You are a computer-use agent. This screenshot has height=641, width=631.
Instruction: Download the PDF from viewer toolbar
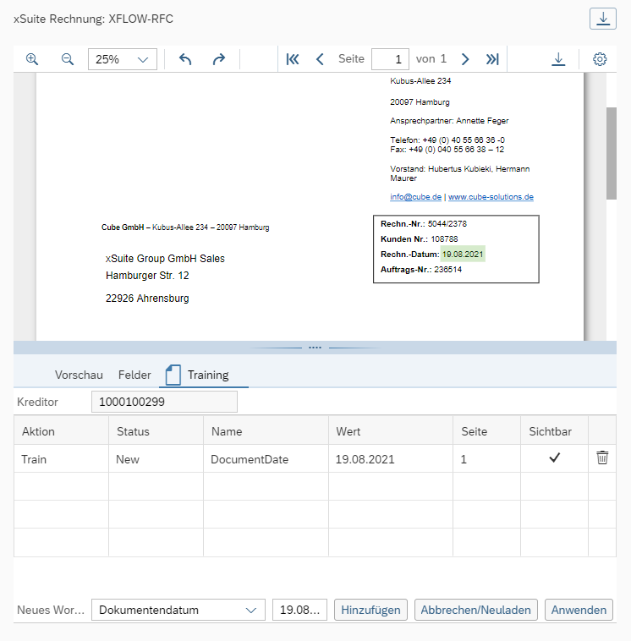coord(558,59)
